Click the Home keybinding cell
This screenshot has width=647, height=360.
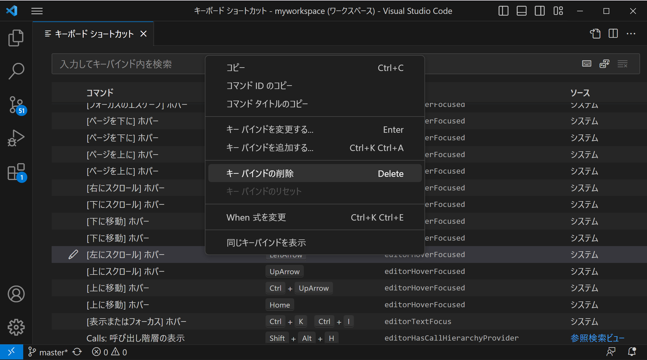click(x=280, y=305)
